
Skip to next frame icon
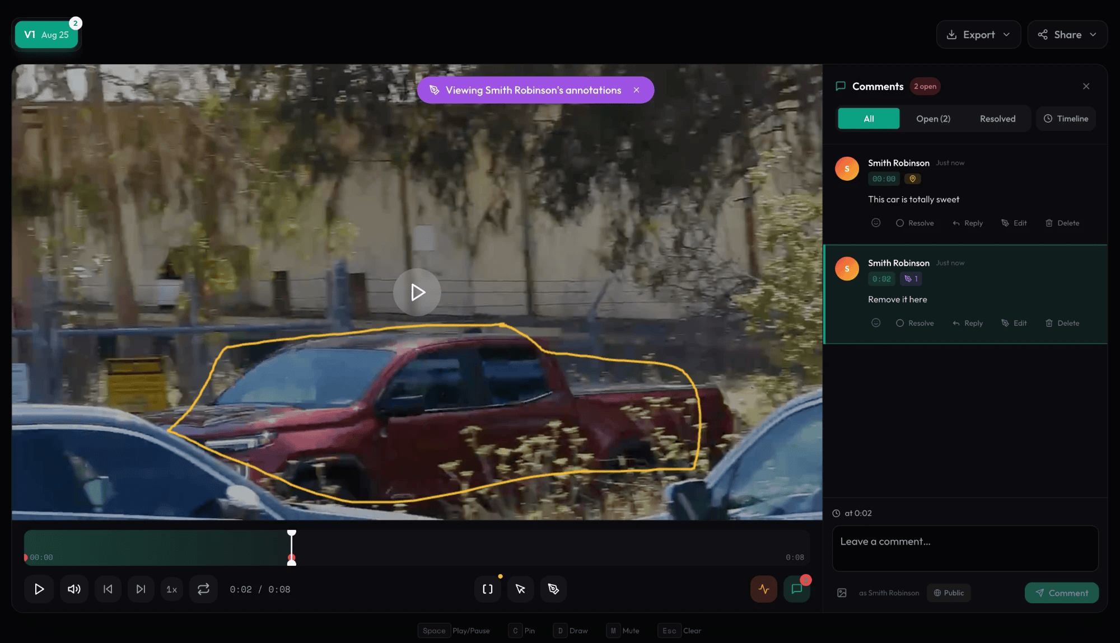pyautogui.click(x=141, y=589)
